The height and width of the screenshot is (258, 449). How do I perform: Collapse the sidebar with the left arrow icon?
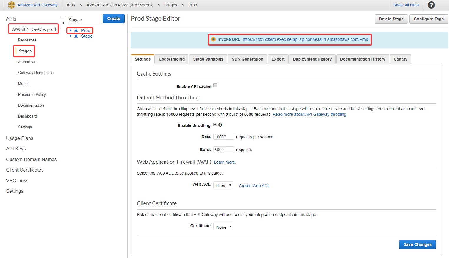[63, 23]
